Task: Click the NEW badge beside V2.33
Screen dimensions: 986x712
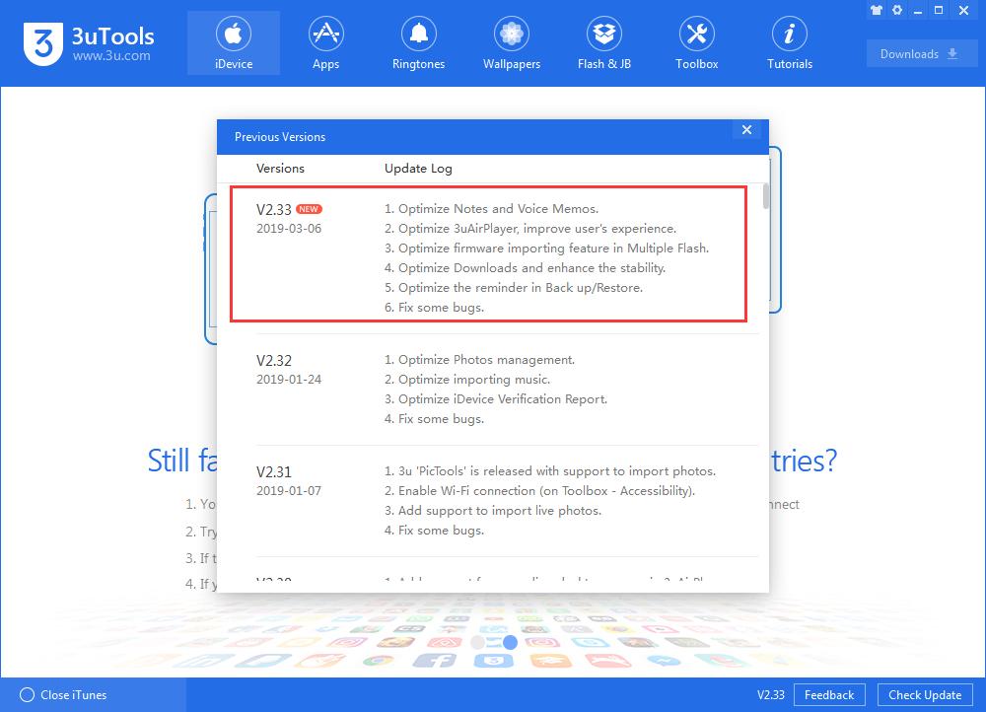Action: click(x=309, y=209)
